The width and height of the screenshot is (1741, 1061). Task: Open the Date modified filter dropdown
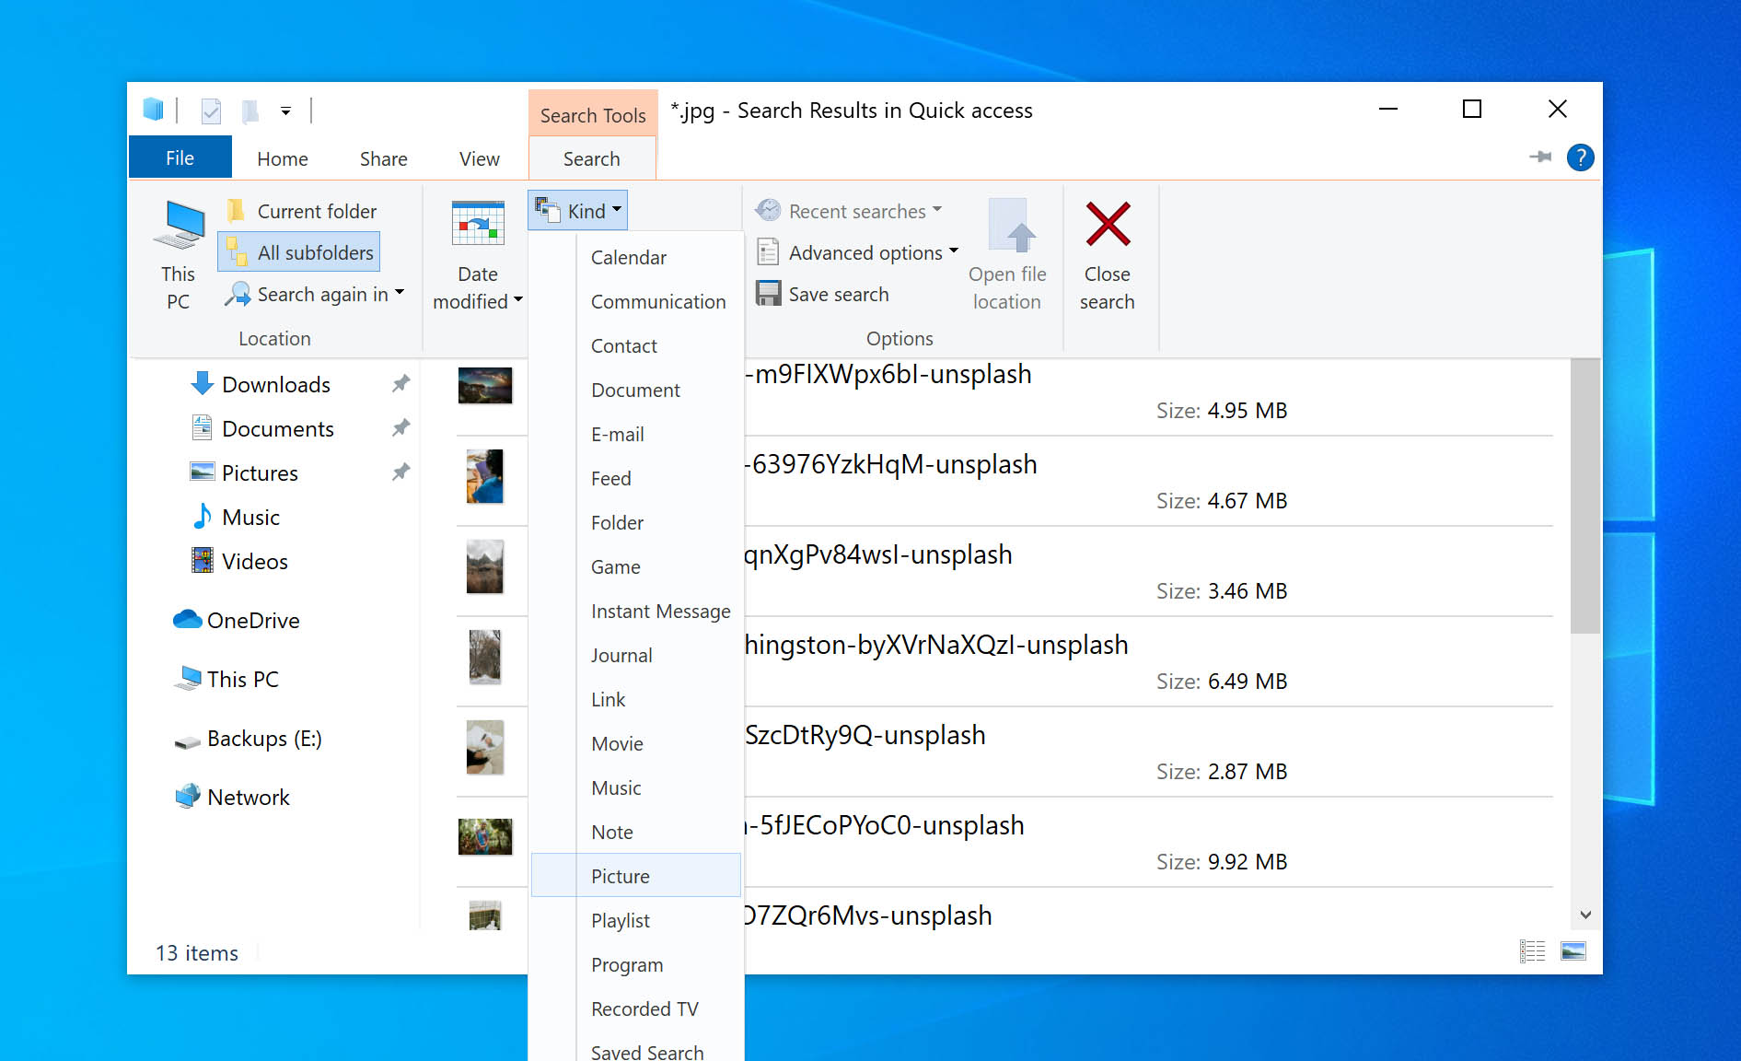(x=478, y=288)
